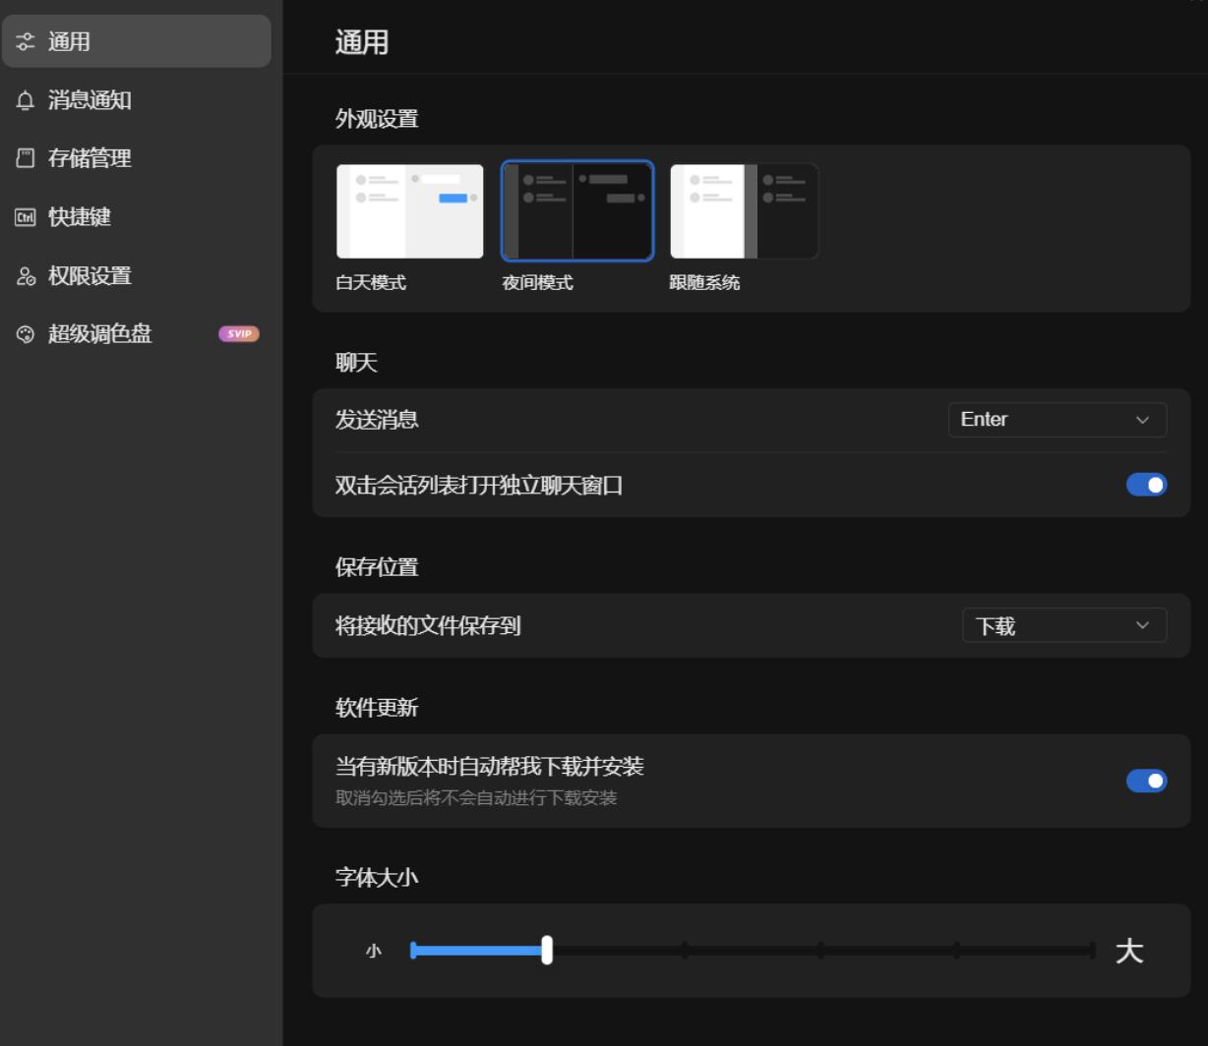The width and height of the screenshot is (1208, 1046).
Task: Click the person icon beside 权限设置
Action: 25,277
